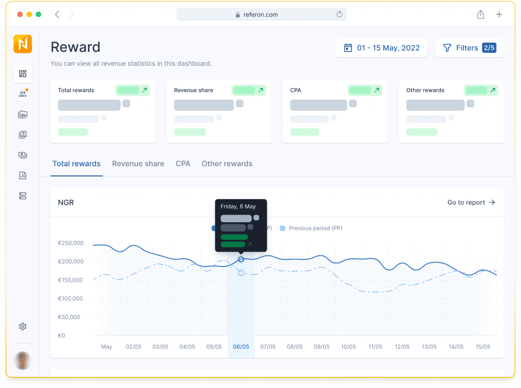Click the Reward page heading
521x388 pixels.
point(75,47)
